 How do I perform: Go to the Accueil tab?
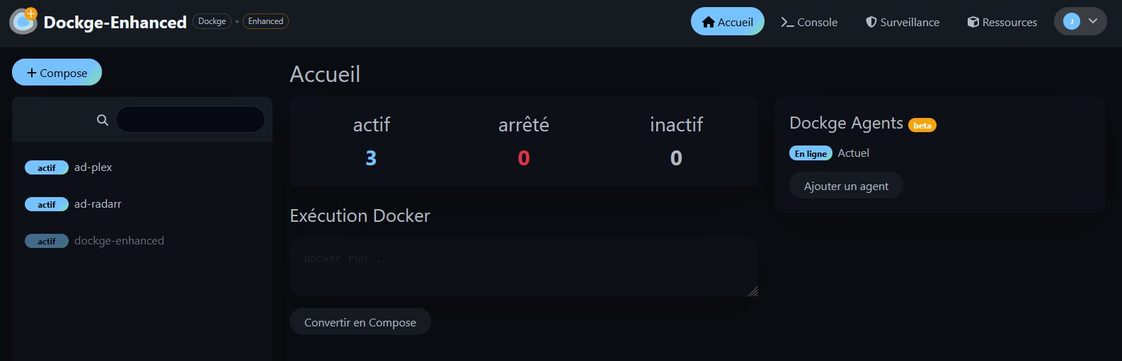[727, 22]
